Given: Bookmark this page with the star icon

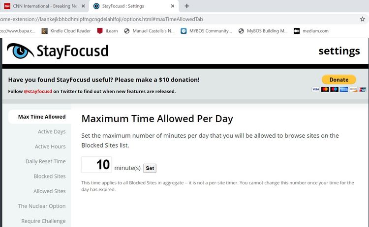Looking at the screenshot, I should 363,19.
